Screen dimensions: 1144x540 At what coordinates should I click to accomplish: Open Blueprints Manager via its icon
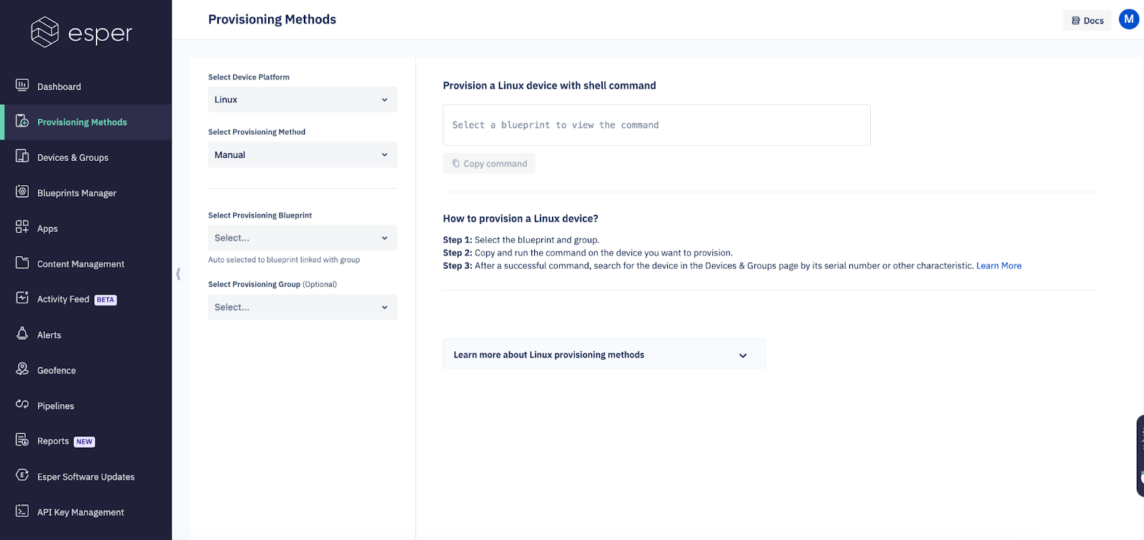click(x=22, y=192)
